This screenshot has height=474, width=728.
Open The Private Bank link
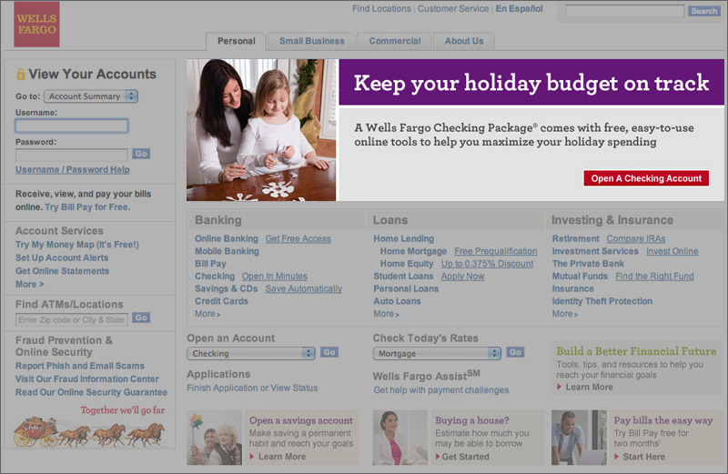pos(588,264)
